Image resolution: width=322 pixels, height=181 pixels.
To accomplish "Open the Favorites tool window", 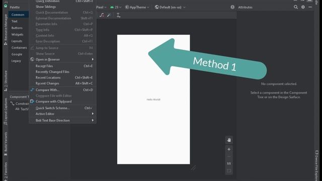I will click(6, 171).
